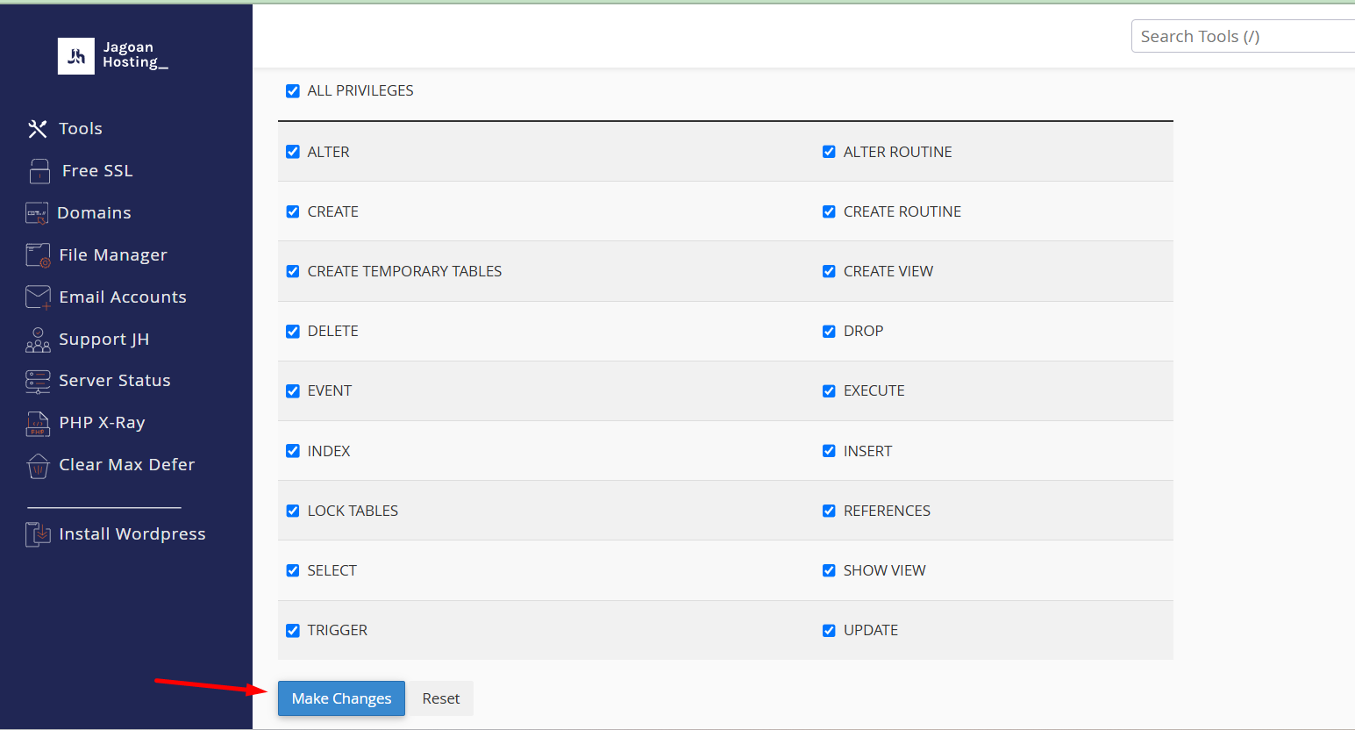Disable the TRIGGER privilege checkbox
This screenshot has width=1355, height=730.
coord(292,630)
